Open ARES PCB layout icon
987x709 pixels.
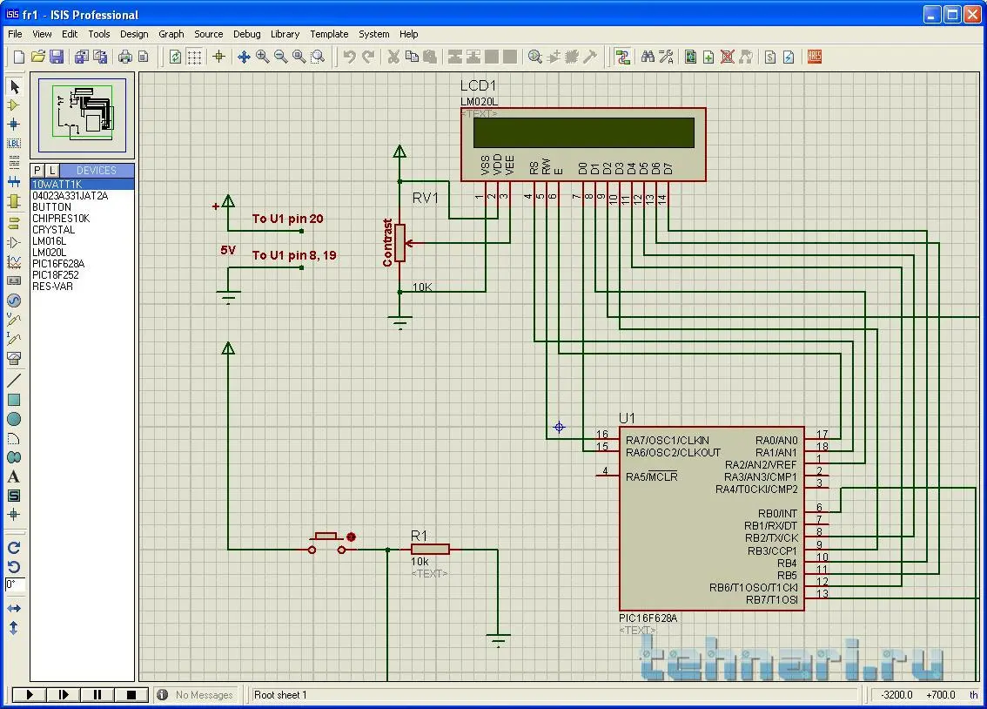(x=815, y=57)
